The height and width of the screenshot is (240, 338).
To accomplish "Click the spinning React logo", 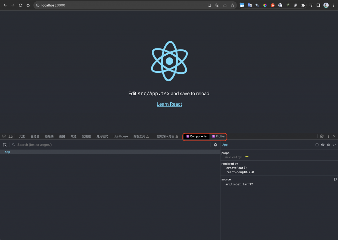I will click(x=169, y=61).
